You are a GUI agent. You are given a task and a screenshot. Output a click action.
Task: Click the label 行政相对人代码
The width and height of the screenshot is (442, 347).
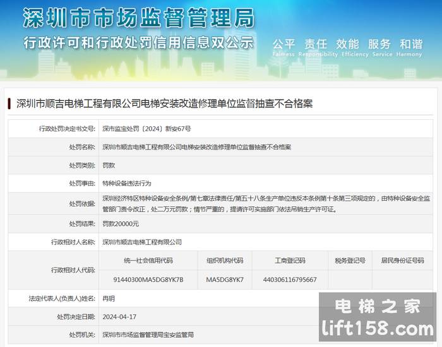pyautogui.click(x=73, y=270)
